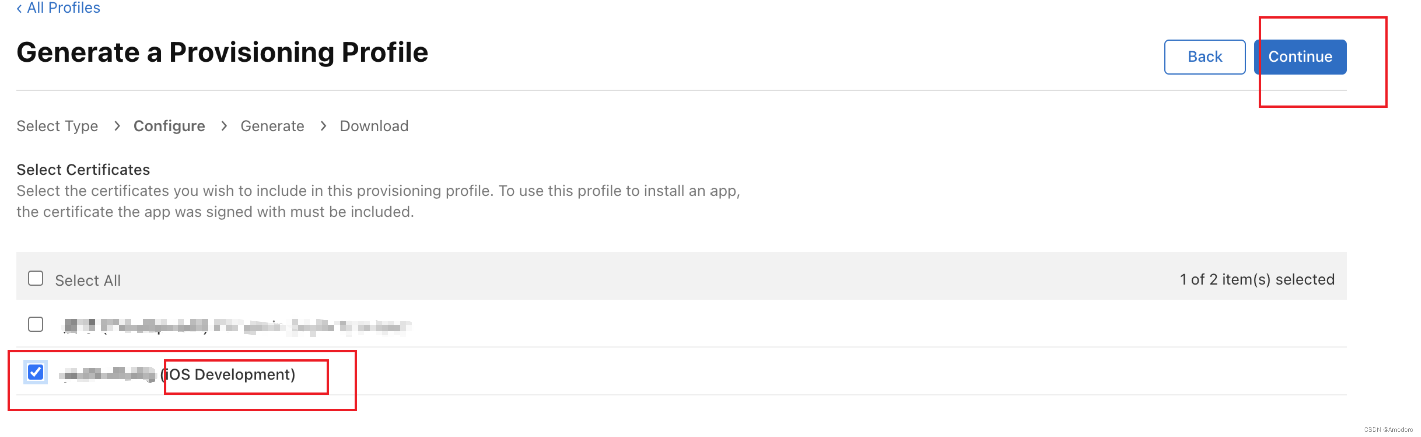Screen dimensions: 1421x437
Task: Click the blurred first certificate name
Action: (x=237, y=327)
